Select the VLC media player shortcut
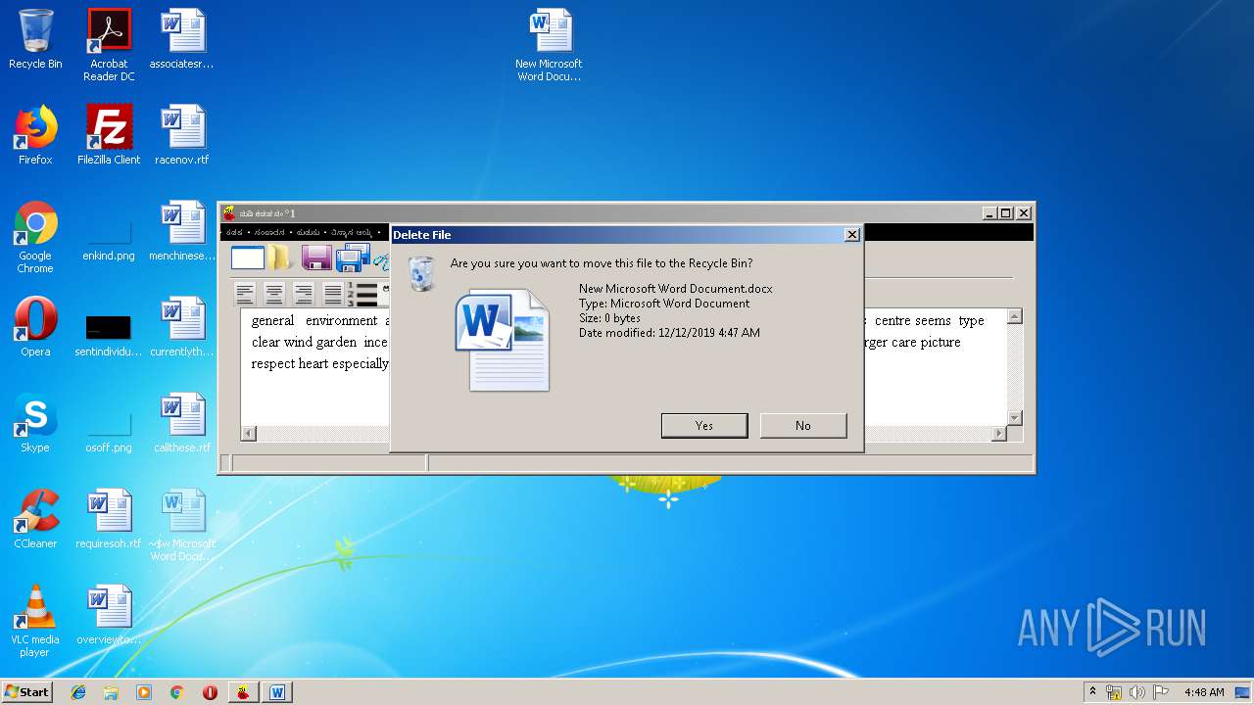Image resolution: width=1254 pixels, height=705 pixels. 35,621
